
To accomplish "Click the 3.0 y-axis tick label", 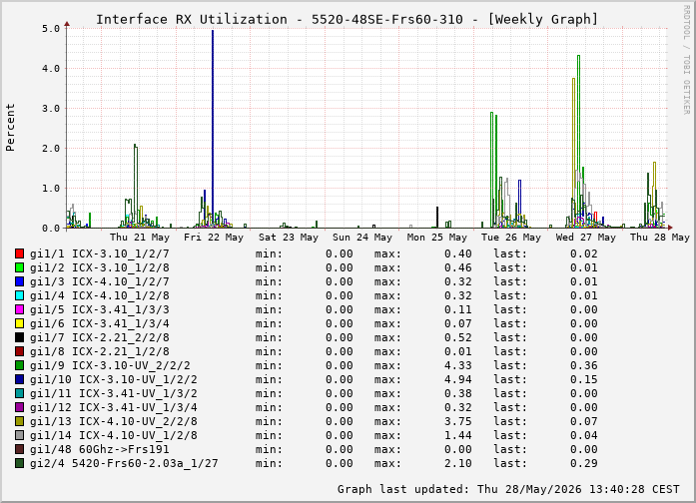I will tap(51, 108).
